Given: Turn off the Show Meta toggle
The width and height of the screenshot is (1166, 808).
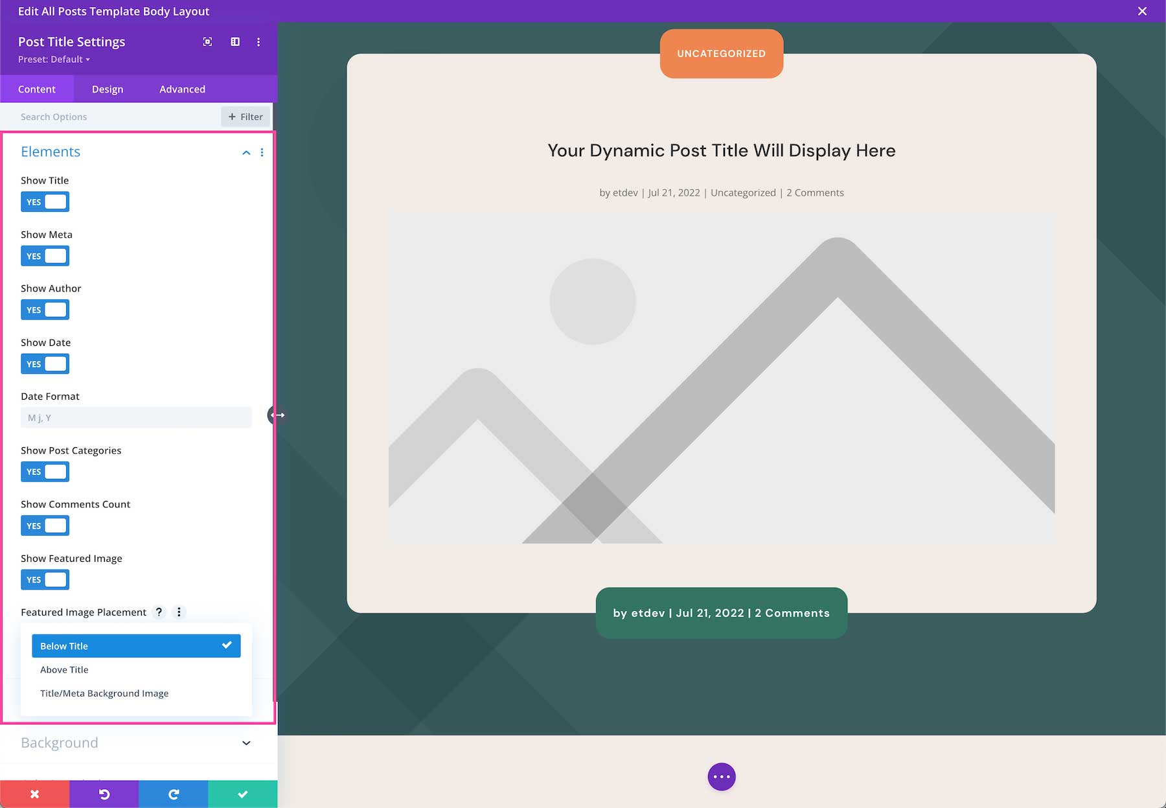Looking at the screenshot, I should click(x=45, y=255).
